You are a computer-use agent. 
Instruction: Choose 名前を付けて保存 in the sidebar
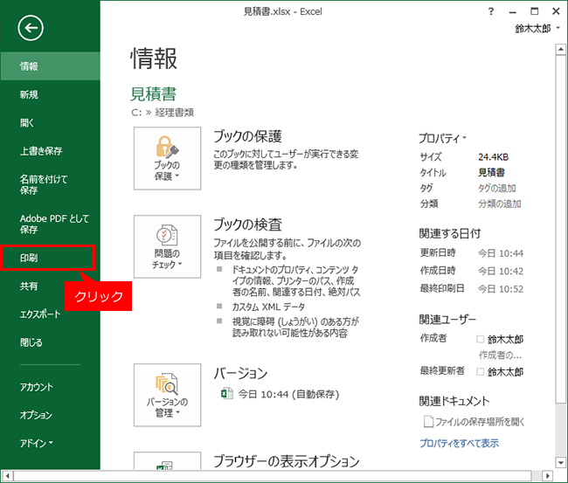(x=50, y=184)
